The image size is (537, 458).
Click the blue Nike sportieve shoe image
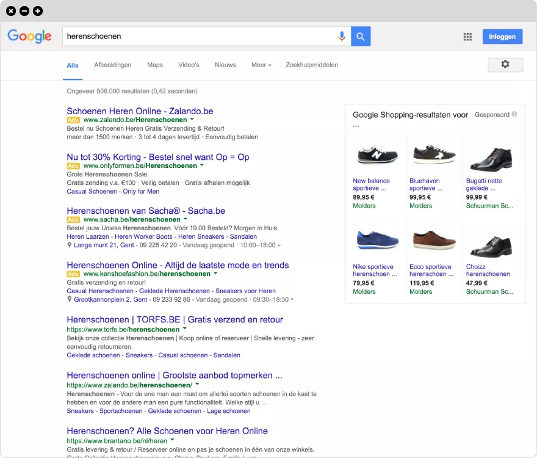click(x=377, y=239)
